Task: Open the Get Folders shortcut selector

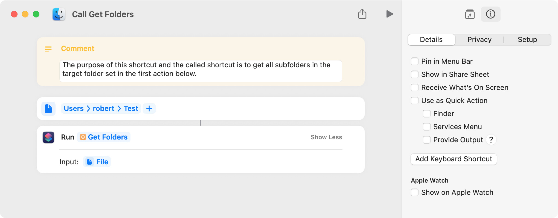Action: [104, 137]
